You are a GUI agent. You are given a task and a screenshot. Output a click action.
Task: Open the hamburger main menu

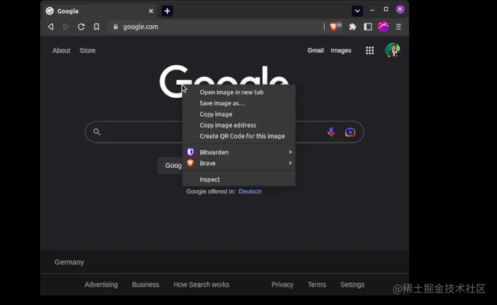[398, 27]
